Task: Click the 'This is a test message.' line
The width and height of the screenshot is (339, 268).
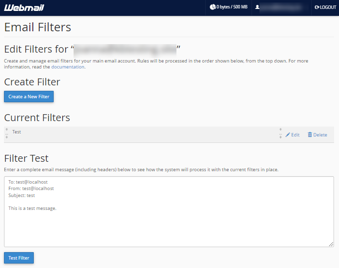Action: point(32,208)
